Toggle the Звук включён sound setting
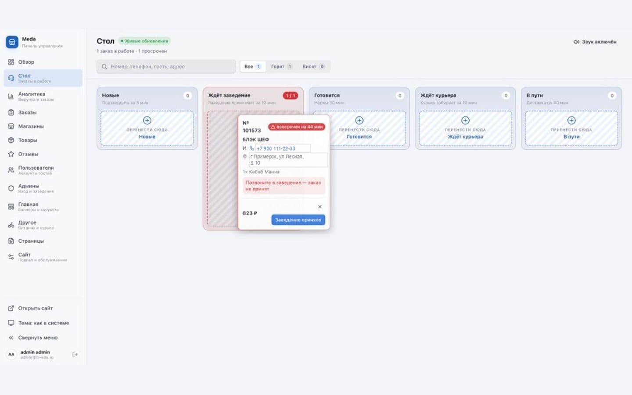Image resolution: width=632 pixels, height=395 pixels. click(595, 42)
